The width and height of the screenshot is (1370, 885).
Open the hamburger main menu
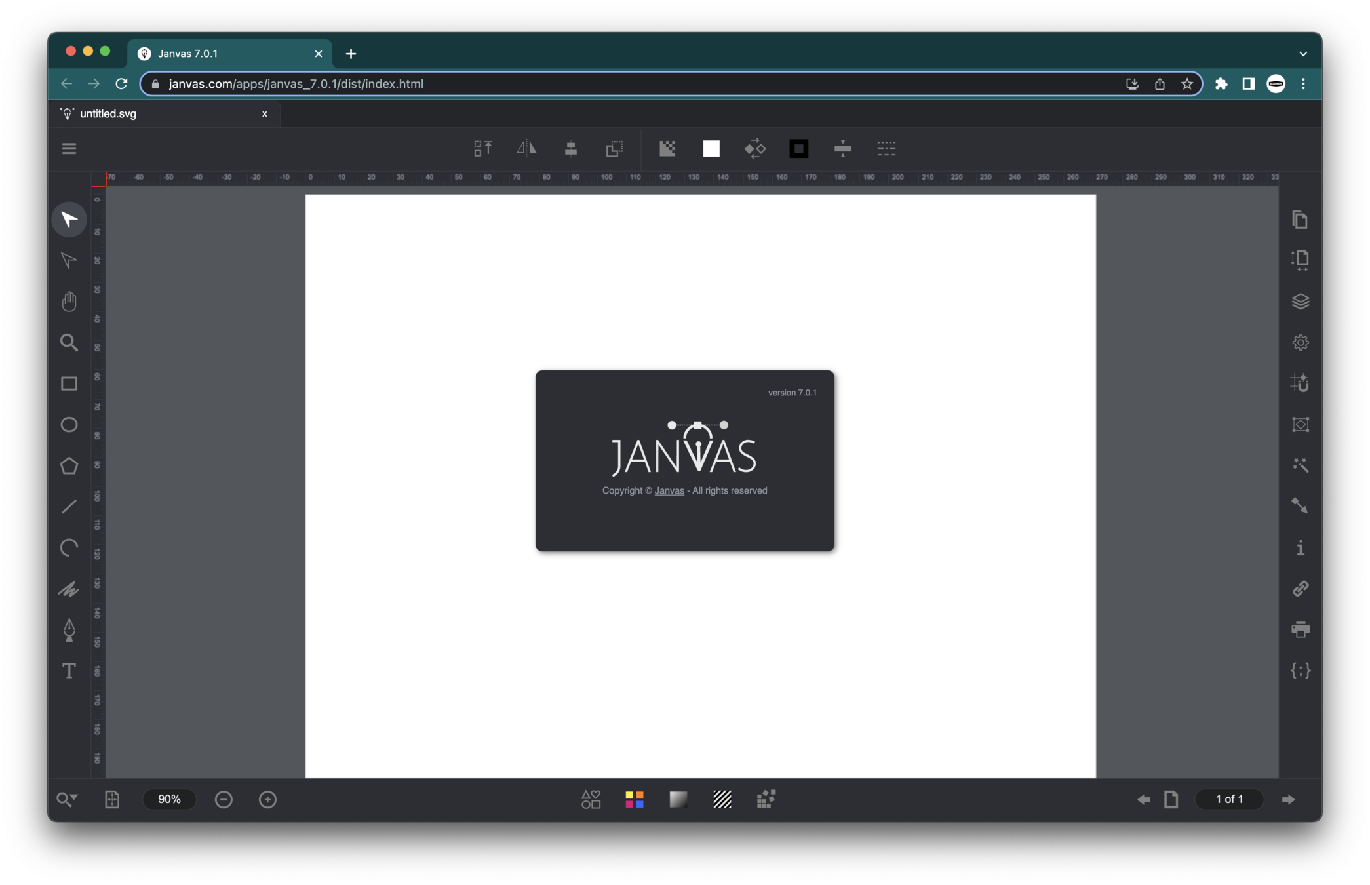69,149
